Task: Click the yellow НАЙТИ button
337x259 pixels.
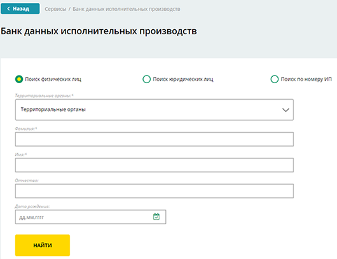Action: pos(43,245)
